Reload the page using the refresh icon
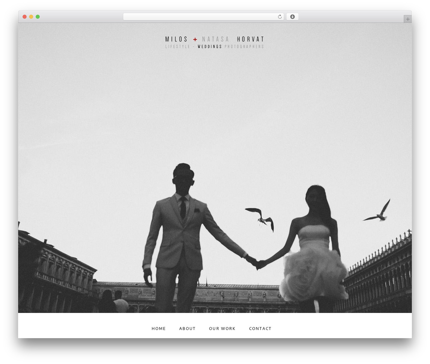This screenshot has height=364, width=430. [x=279, y=17]
